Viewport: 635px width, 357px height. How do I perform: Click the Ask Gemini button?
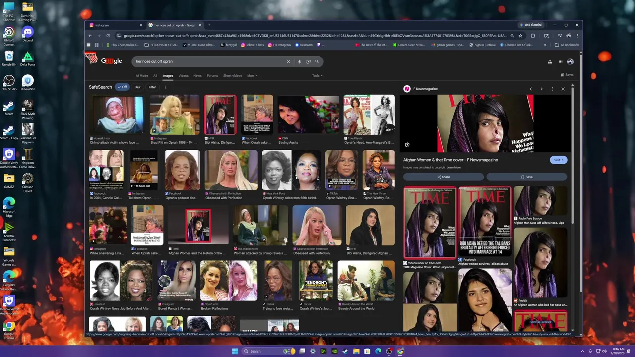coord(531,25)
